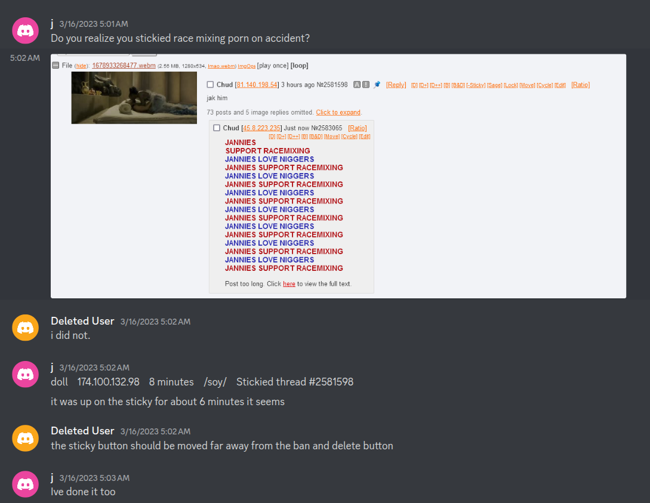Click the [-Sticky] mod option
650x503 pixels.
(476, 85)
